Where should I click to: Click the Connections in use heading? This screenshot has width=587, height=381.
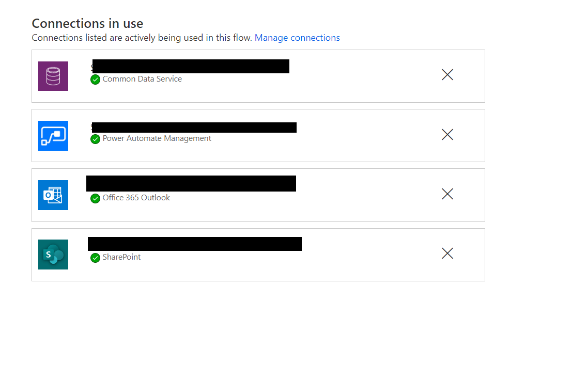[x=87, y=23]
